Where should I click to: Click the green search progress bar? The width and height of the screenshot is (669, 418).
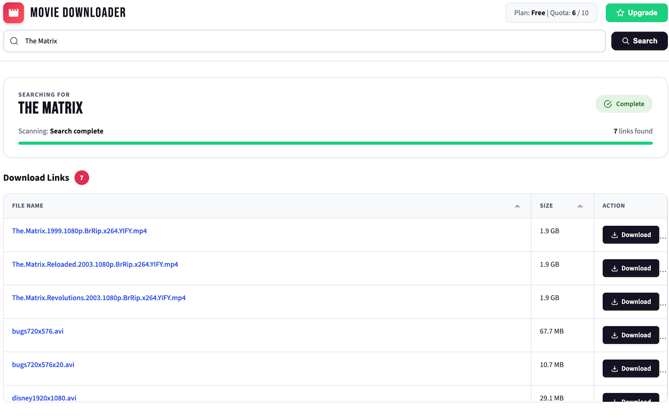pyautogui.click(x=335, y=143)
